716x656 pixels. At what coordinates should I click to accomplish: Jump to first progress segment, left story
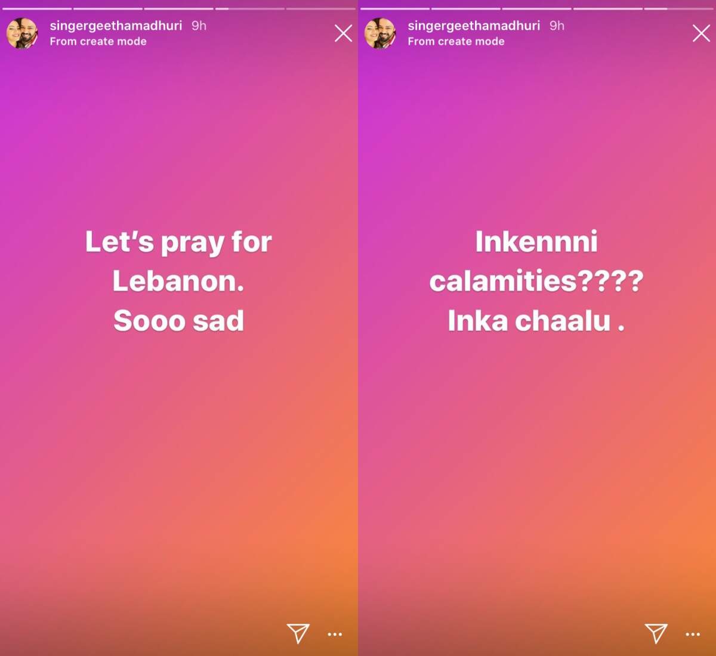pos(37,8)
